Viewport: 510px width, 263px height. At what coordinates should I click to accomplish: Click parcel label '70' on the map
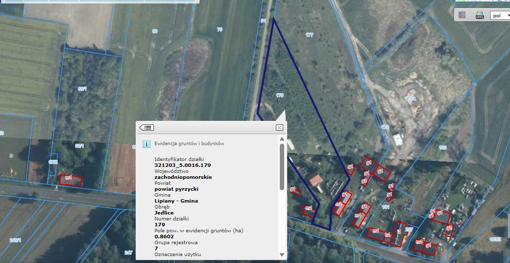coord(219,29)
